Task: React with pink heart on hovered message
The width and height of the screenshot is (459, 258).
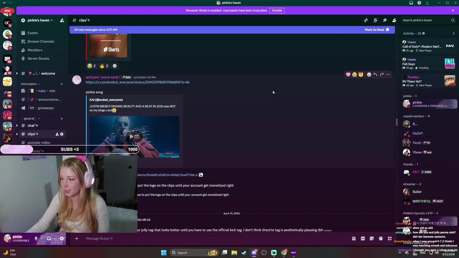Action: coord(348,75)
